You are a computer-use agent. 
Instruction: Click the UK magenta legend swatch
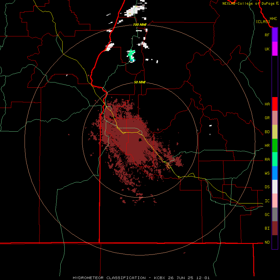click(x=275, y=49)
